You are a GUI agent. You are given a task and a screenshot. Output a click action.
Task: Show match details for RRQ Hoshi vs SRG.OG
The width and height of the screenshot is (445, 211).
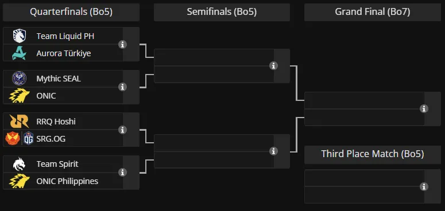tap(122, 130)
